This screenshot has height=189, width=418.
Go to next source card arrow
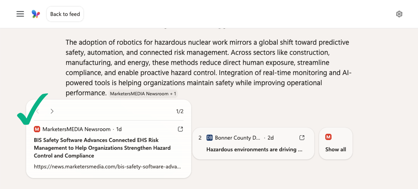click(52, 111)
